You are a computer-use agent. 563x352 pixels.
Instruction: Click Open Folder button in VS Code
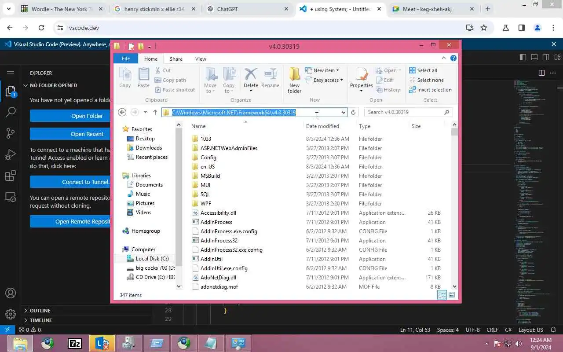[70, 116]
